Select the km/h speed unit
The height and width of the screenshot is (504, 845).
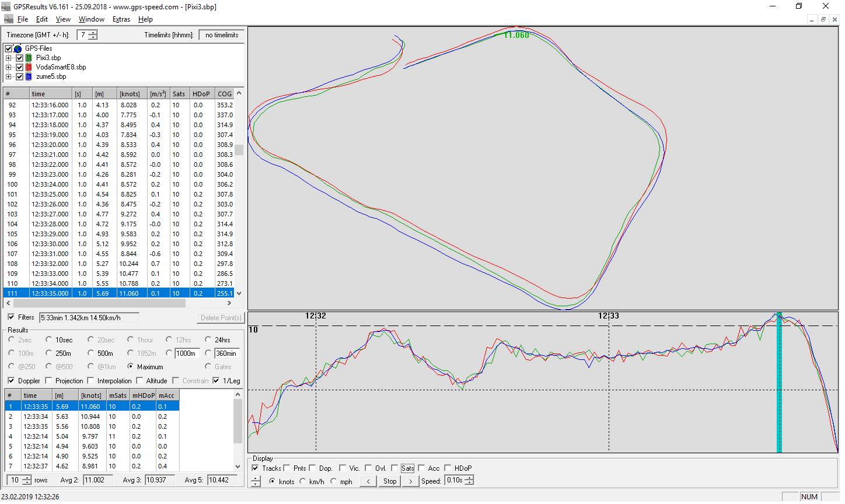pyautogui.click(x=302, y=481)
